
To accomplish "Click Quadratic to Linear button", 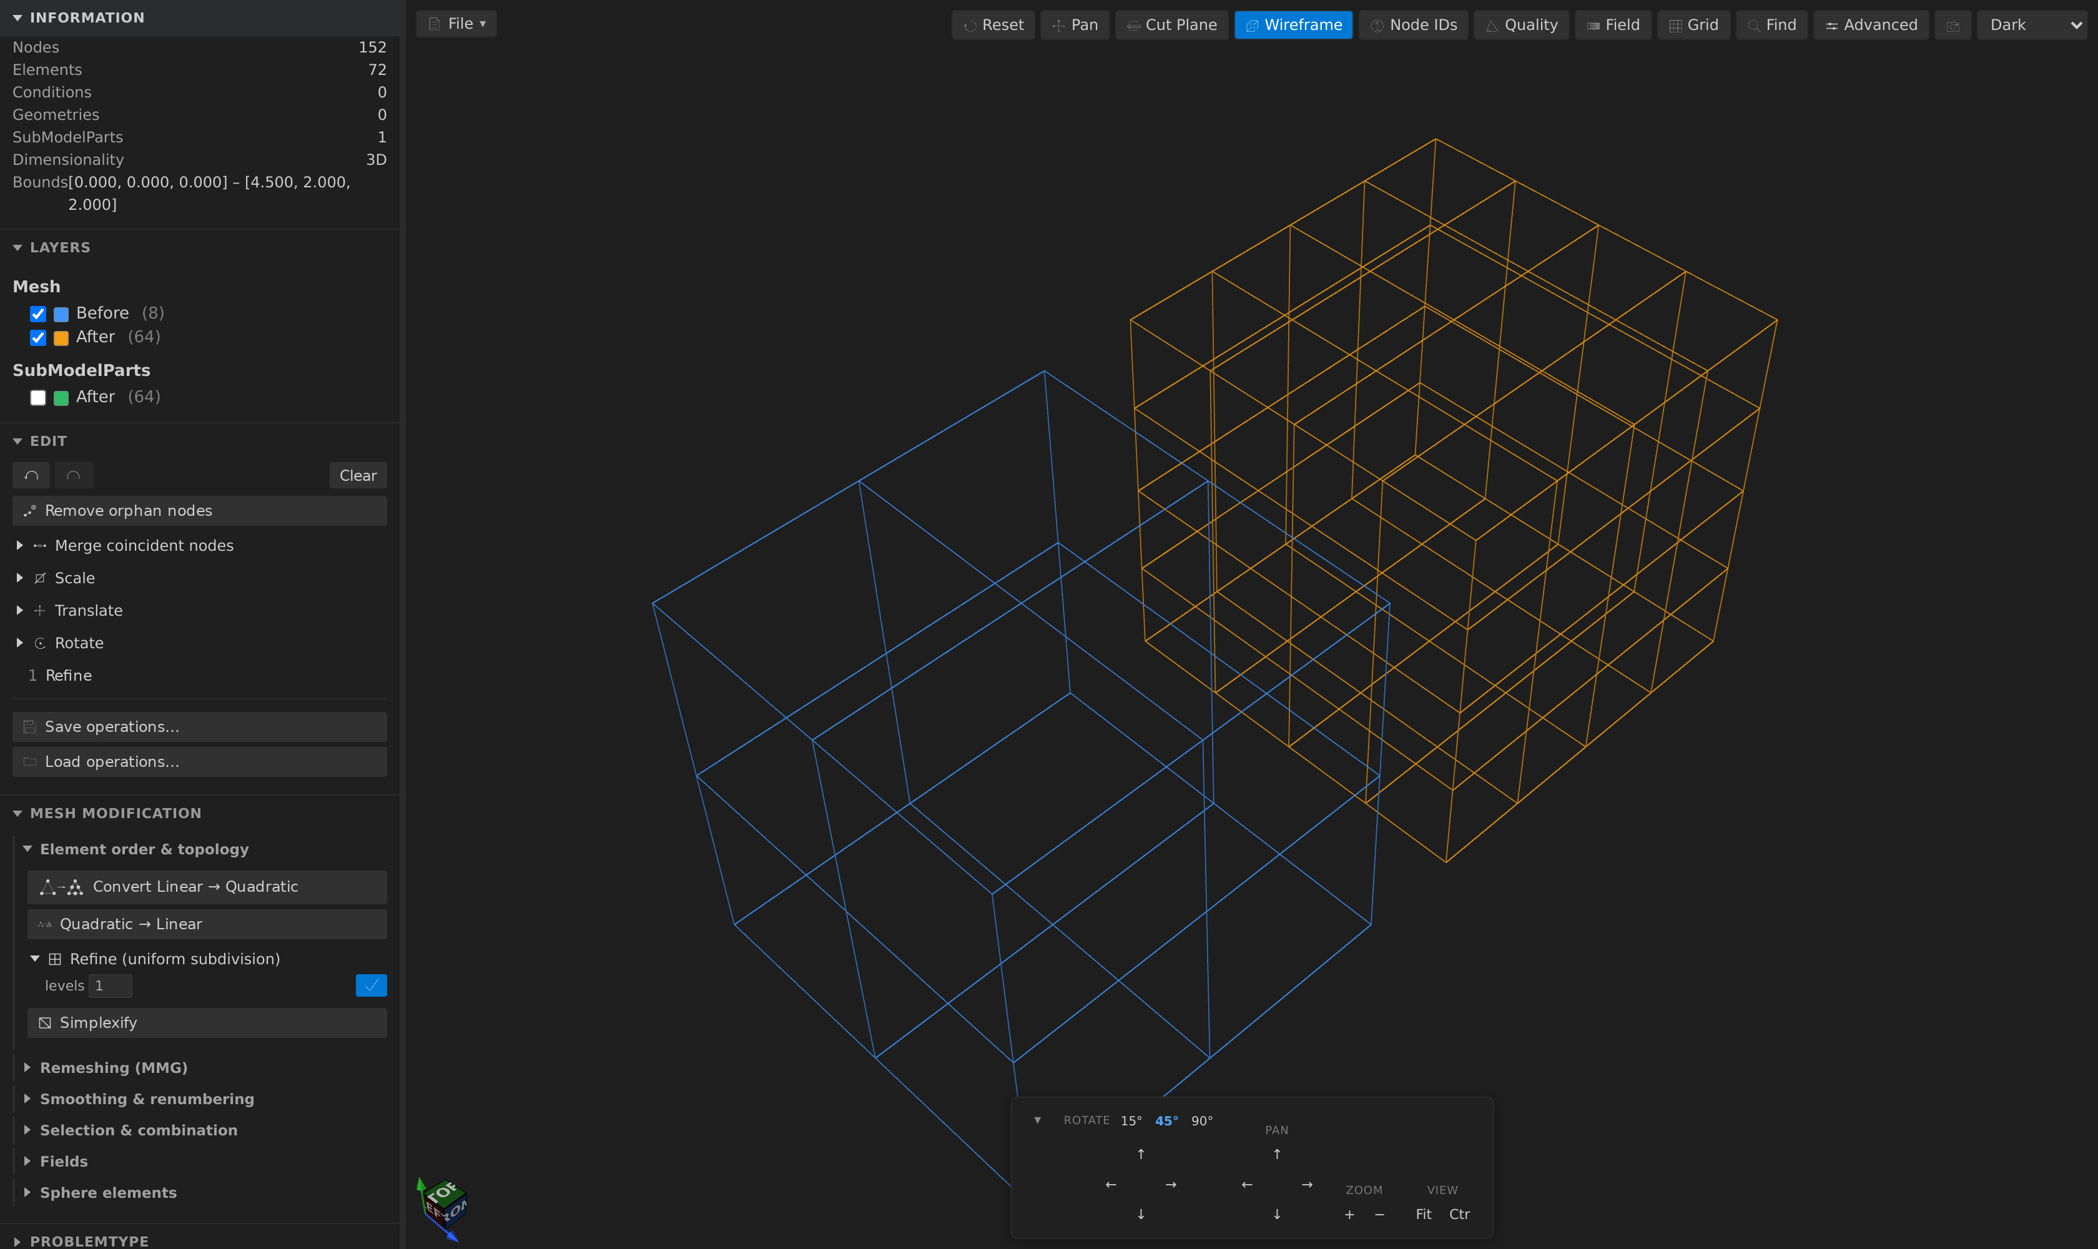I will (207, 924).
